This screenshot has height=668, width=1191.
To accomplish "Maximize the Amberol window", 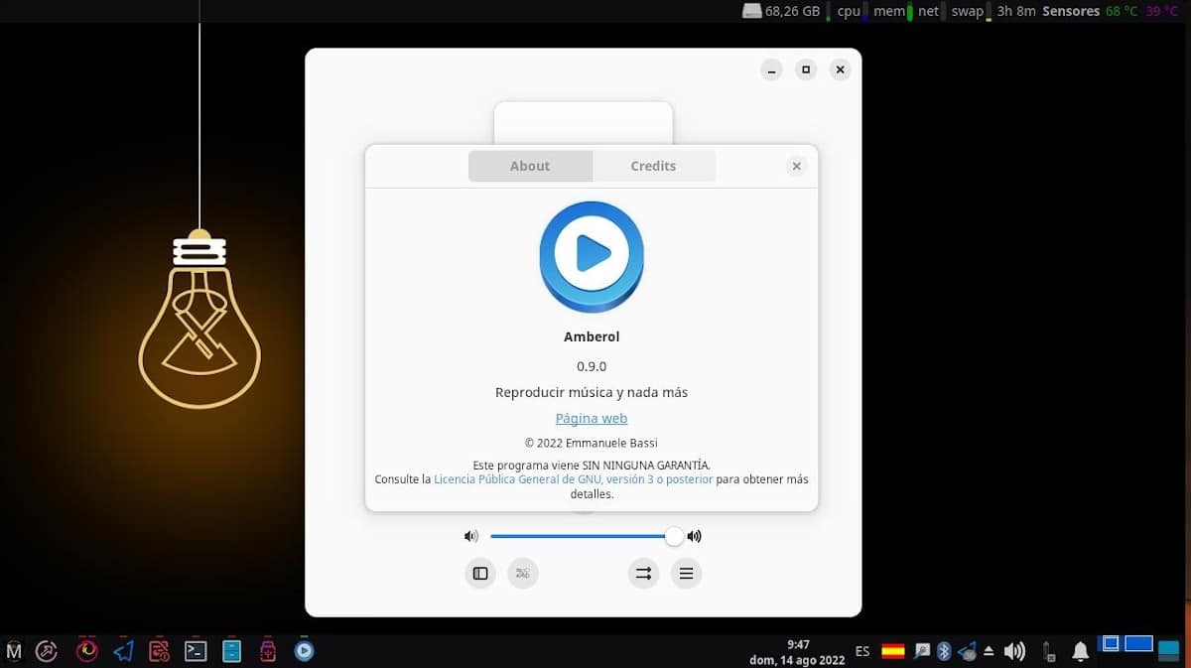I will pyautogui.click(x=806, y=69).
